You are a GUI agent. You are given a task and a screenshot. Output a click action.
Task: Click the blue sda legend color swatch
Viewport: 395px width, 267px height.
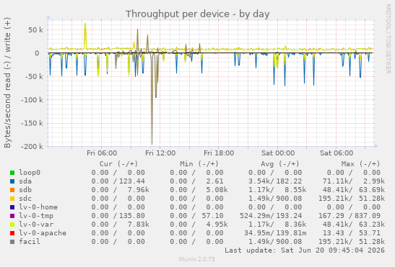(x=12, y=181)
